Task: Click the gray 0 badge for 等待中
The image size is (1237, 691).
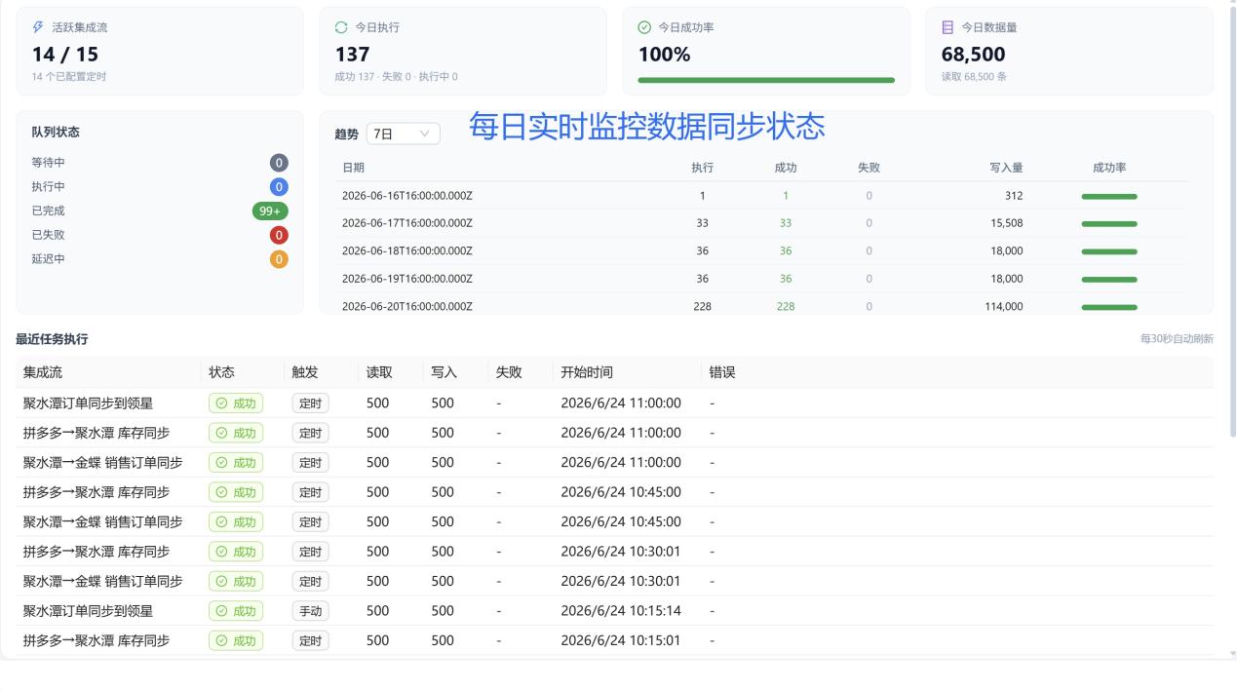Action: pyautogui.click(x=279, y=163)
